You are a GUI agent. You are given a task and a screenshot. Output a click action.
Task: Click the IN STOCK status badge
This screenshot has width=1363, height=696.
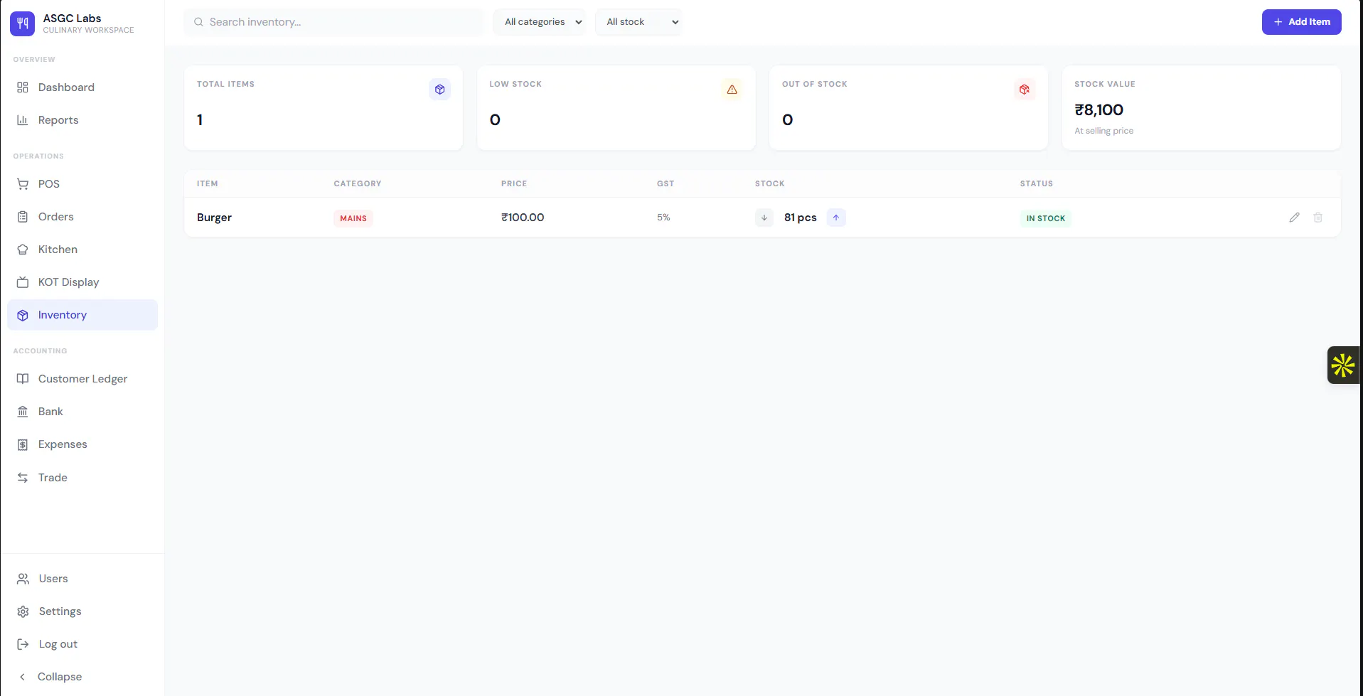(1045, 218)
